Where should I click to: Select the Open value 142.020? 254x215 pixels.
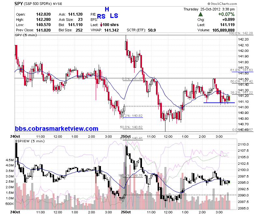tap(43, 14)
